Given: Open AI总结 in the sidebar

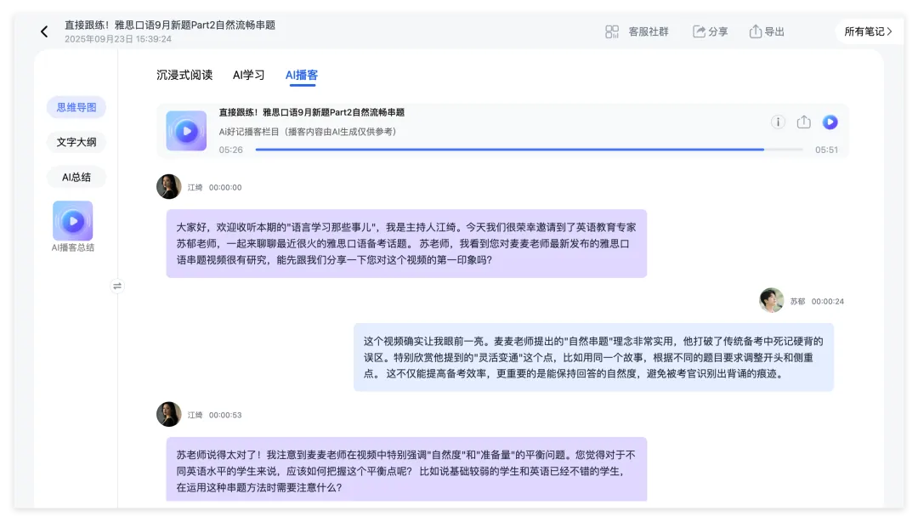Looking at the screenshot, I should (76, 177).
